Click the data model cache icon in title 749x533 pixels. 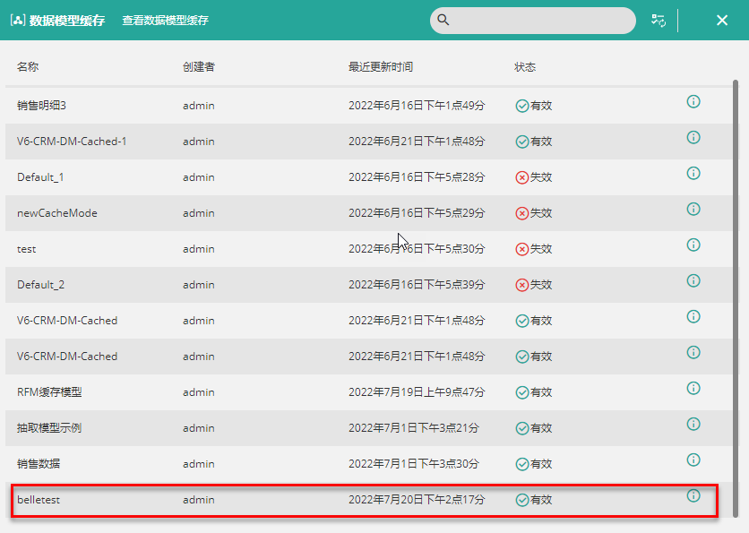[17, 21]
